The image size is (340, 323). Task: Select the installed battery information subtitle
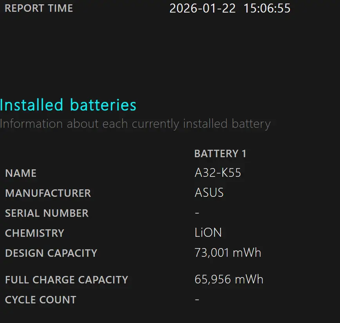tap(135, 124)
